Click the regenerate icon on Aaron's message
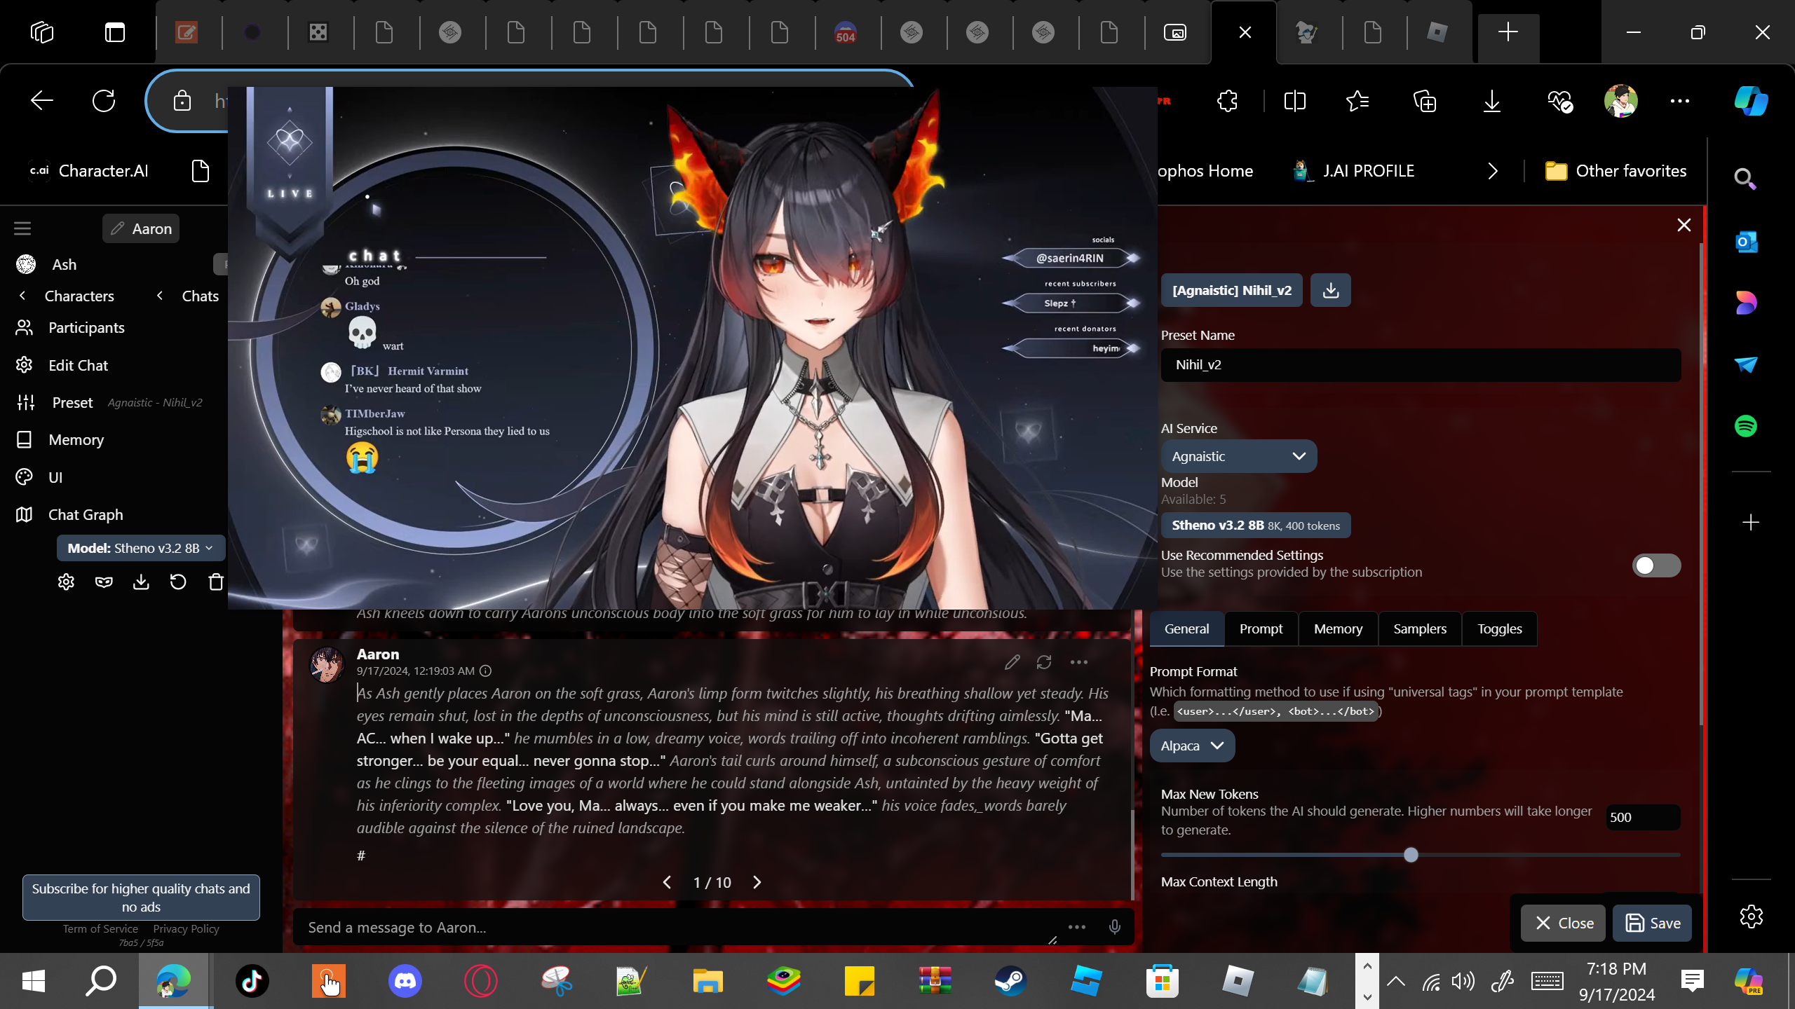 click(1044, 662)
